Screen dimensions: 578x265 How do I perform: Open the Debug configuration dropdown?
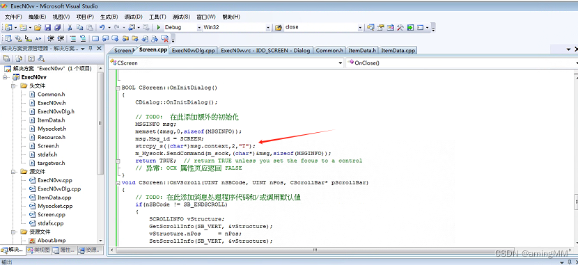(x=199, y=27)
